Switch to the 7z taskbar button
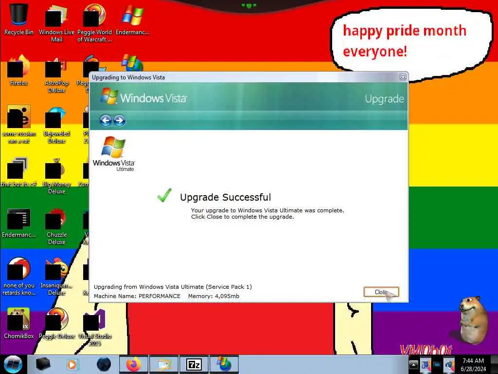498x374 pixels. 194,364
